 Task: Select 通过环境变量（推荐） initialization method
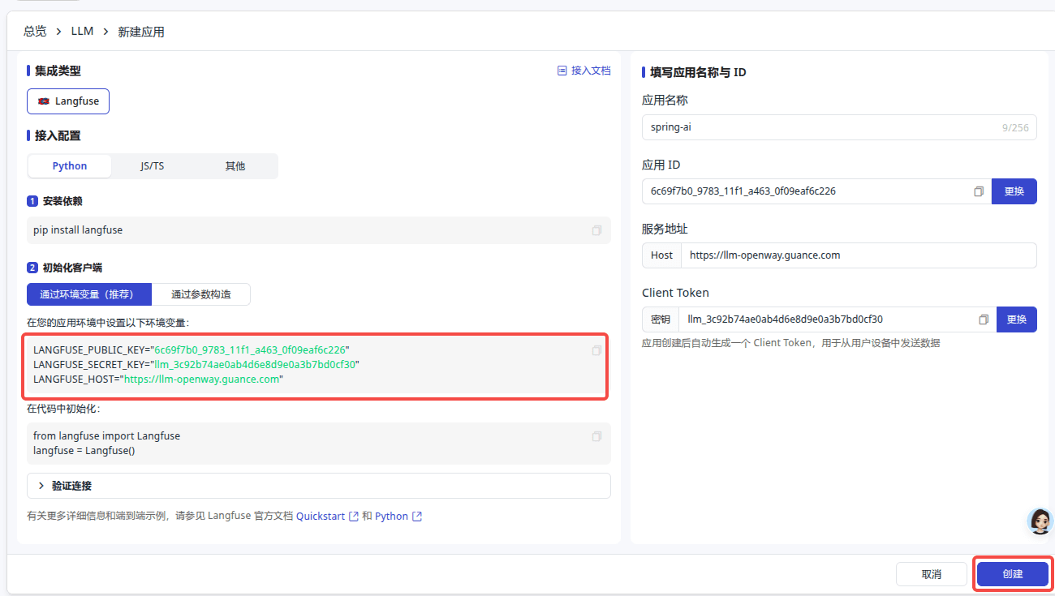point(89,294)
